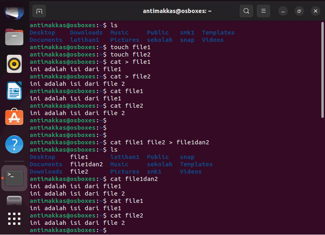Open the terminal hamburger menu
Viewport: 325px width, 235px height.
coord(264,11)
